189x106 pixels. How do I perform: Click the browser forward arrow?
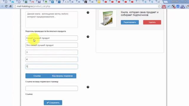point(2,6)
